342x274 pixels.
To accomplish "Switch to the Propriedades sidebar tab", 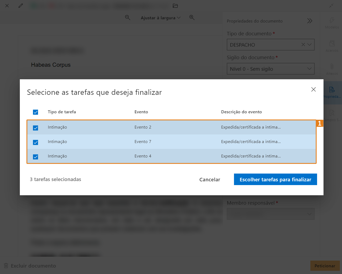I will tap(332, 92).
